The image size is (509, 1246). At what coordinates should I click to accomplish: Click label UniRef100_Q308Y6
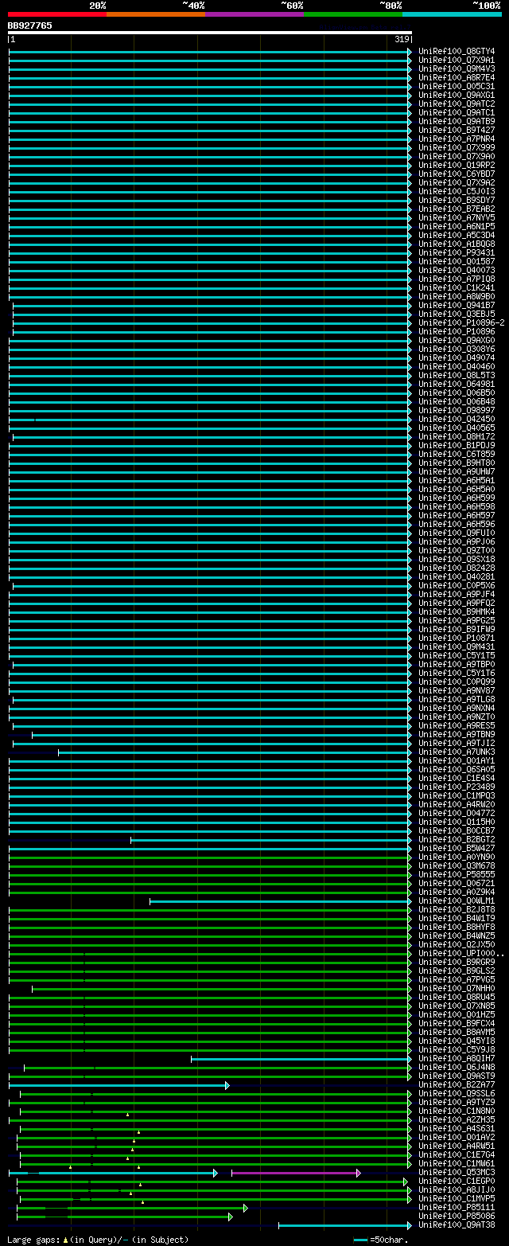(x=457, y=350)
